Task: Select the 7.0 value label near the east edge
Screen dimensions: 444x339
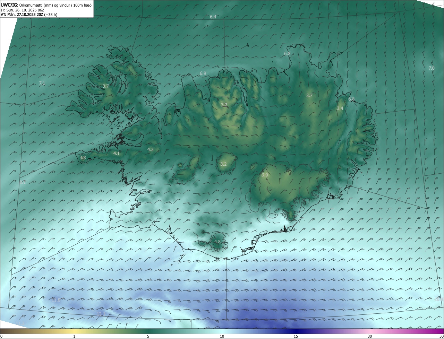Action: pos(431,68)
